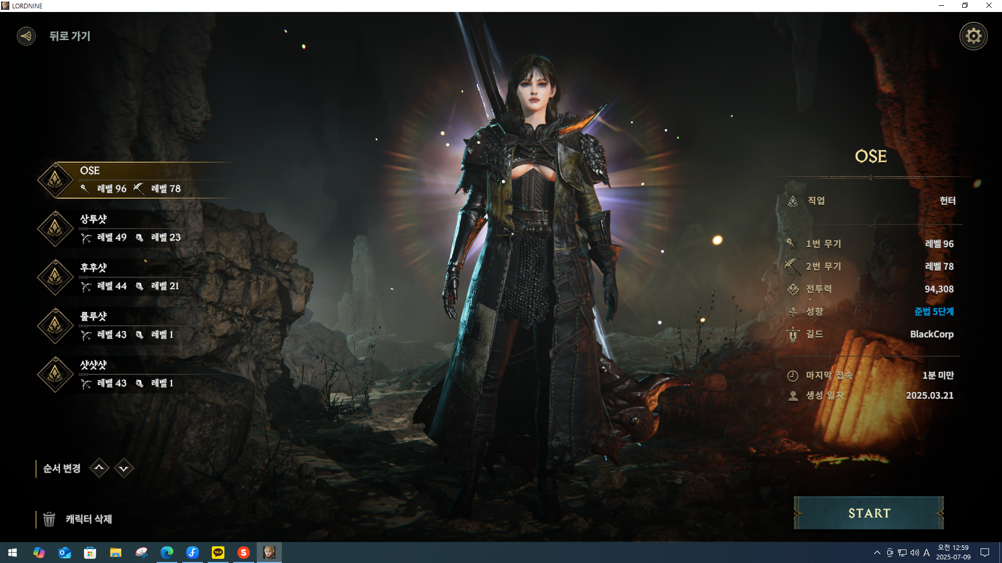Click the LORDNINE taskbar icon
The image size is (1002, 563).
click(x=269, y=553)
